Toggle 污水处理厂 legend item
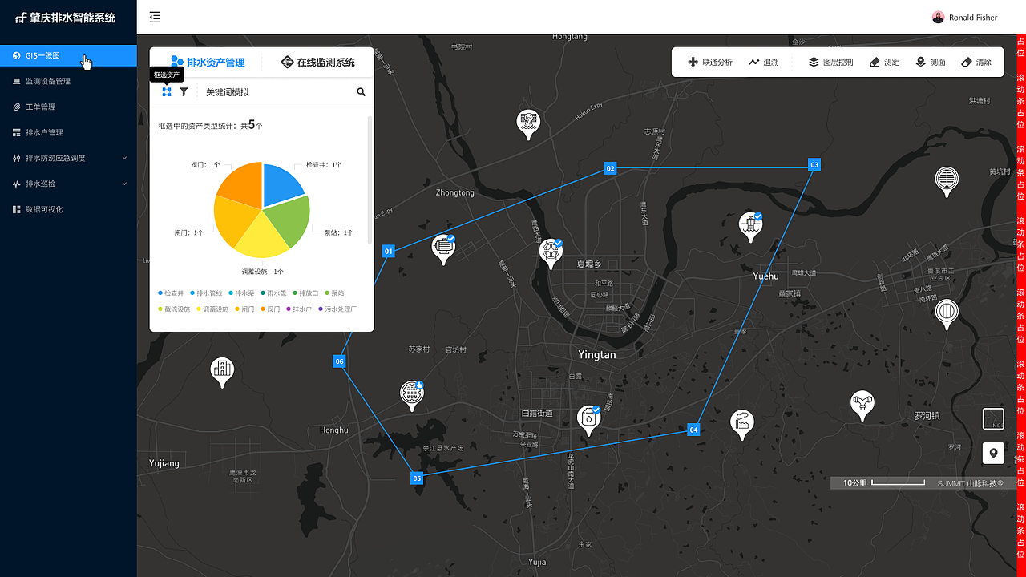 [337, 309]
